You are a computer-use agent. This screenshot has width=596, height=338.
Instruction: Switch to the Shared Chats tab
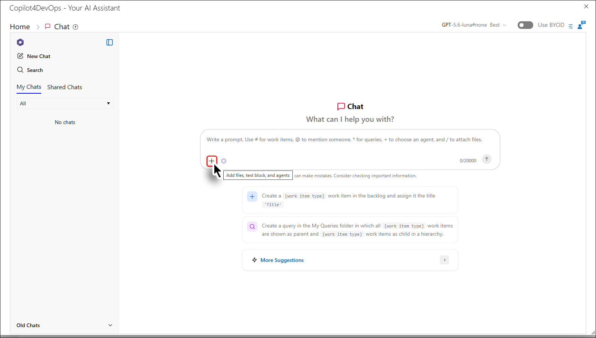pyautogui.click(x=65, y=87)
